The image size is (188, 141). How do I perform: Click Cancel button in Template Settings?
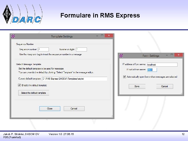pyautogui.click(x=74, y=109)
